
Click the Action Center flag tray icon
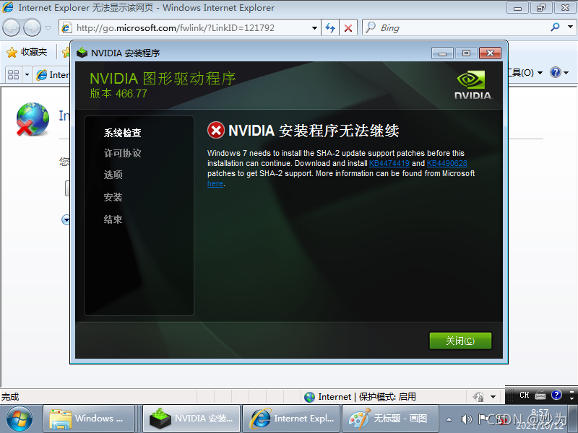coord(483,419)
